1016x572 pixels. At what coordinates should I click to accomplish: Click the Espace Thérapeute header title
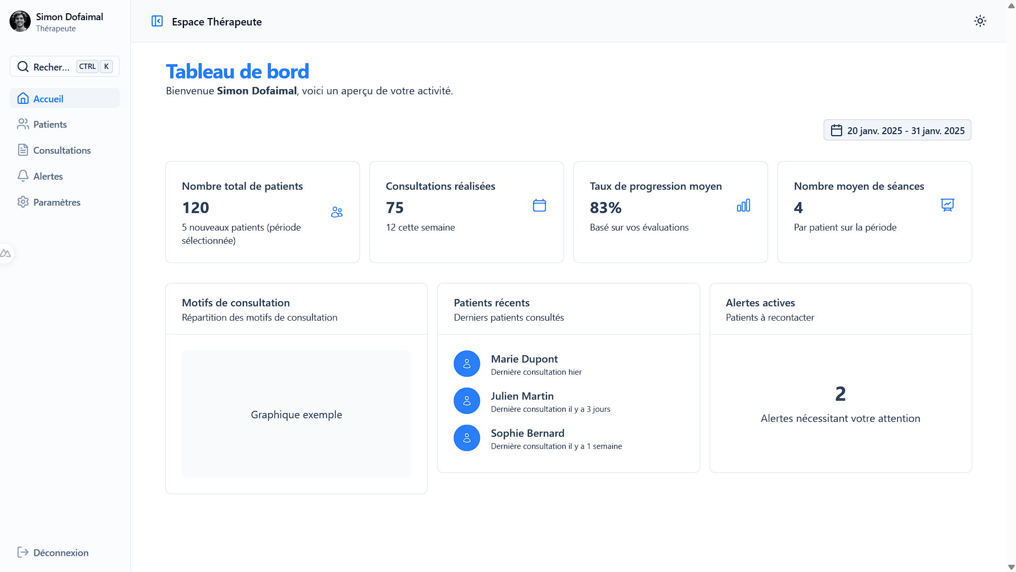(217, 22)
